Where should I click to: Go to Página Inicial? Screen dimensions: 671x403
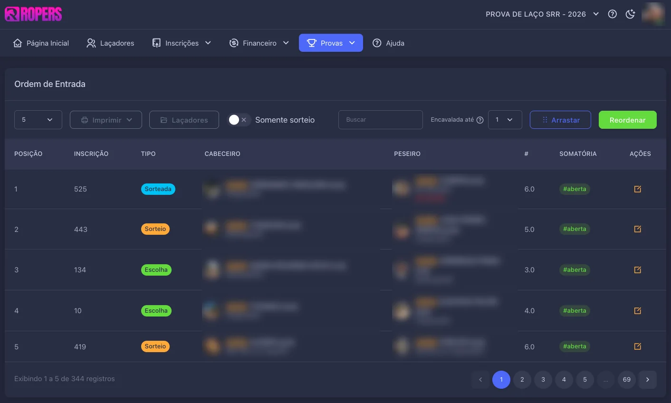(41, 43)
